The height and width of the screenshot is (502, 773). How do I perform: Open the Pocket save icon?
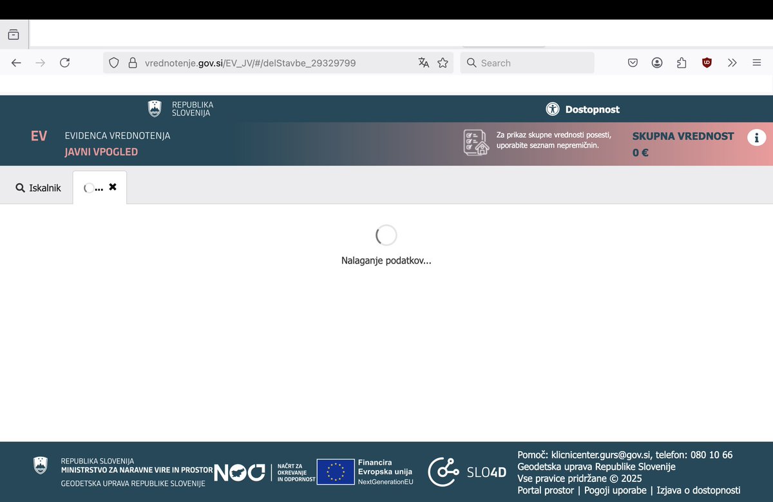click(633, 63)
